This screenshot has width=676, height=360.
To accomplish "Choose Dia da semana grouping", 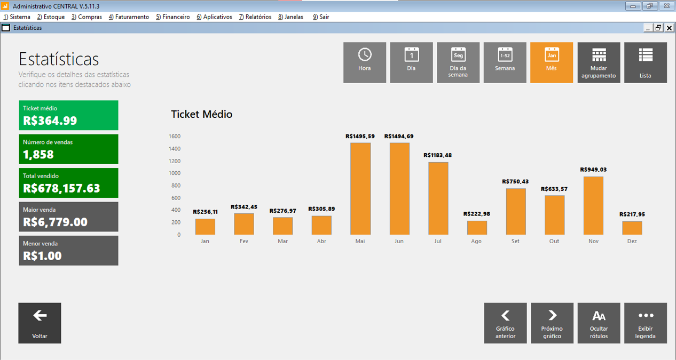I will (458, 62).
